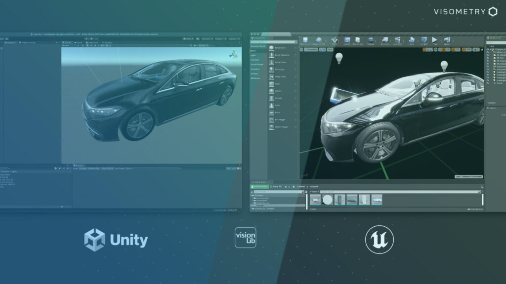The image size is (506, 284).
Task: Open the Unreal viewport options arrow menu
Action: tap(301, 50)
